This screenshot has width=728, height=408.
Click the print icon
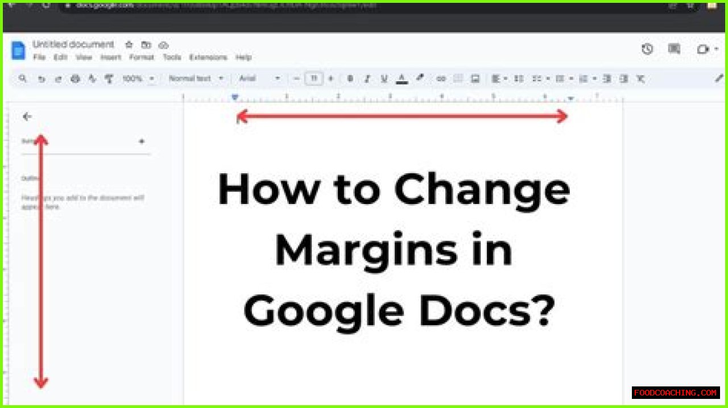coord(75,79)
